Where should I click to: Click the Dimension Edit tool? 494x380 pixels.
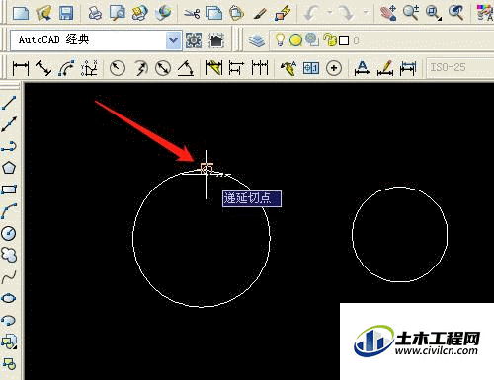pyautogui.click(x=363, y=68)
